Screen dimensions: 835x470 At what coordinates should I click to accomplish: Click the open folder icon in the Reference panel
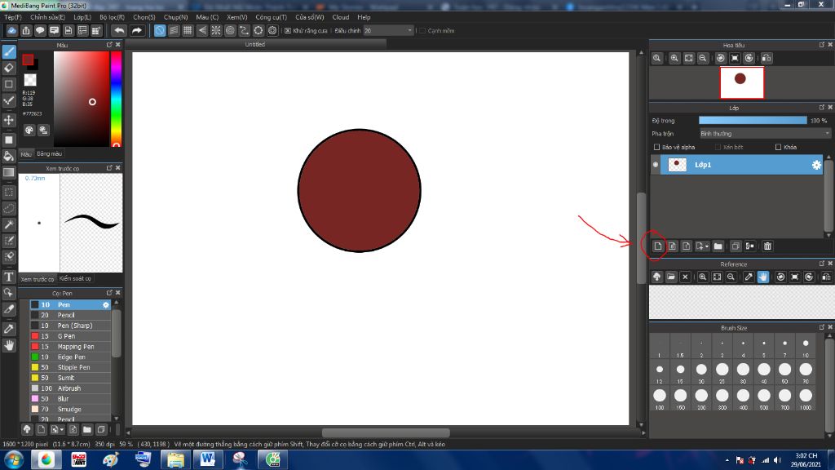pos(671,277)
